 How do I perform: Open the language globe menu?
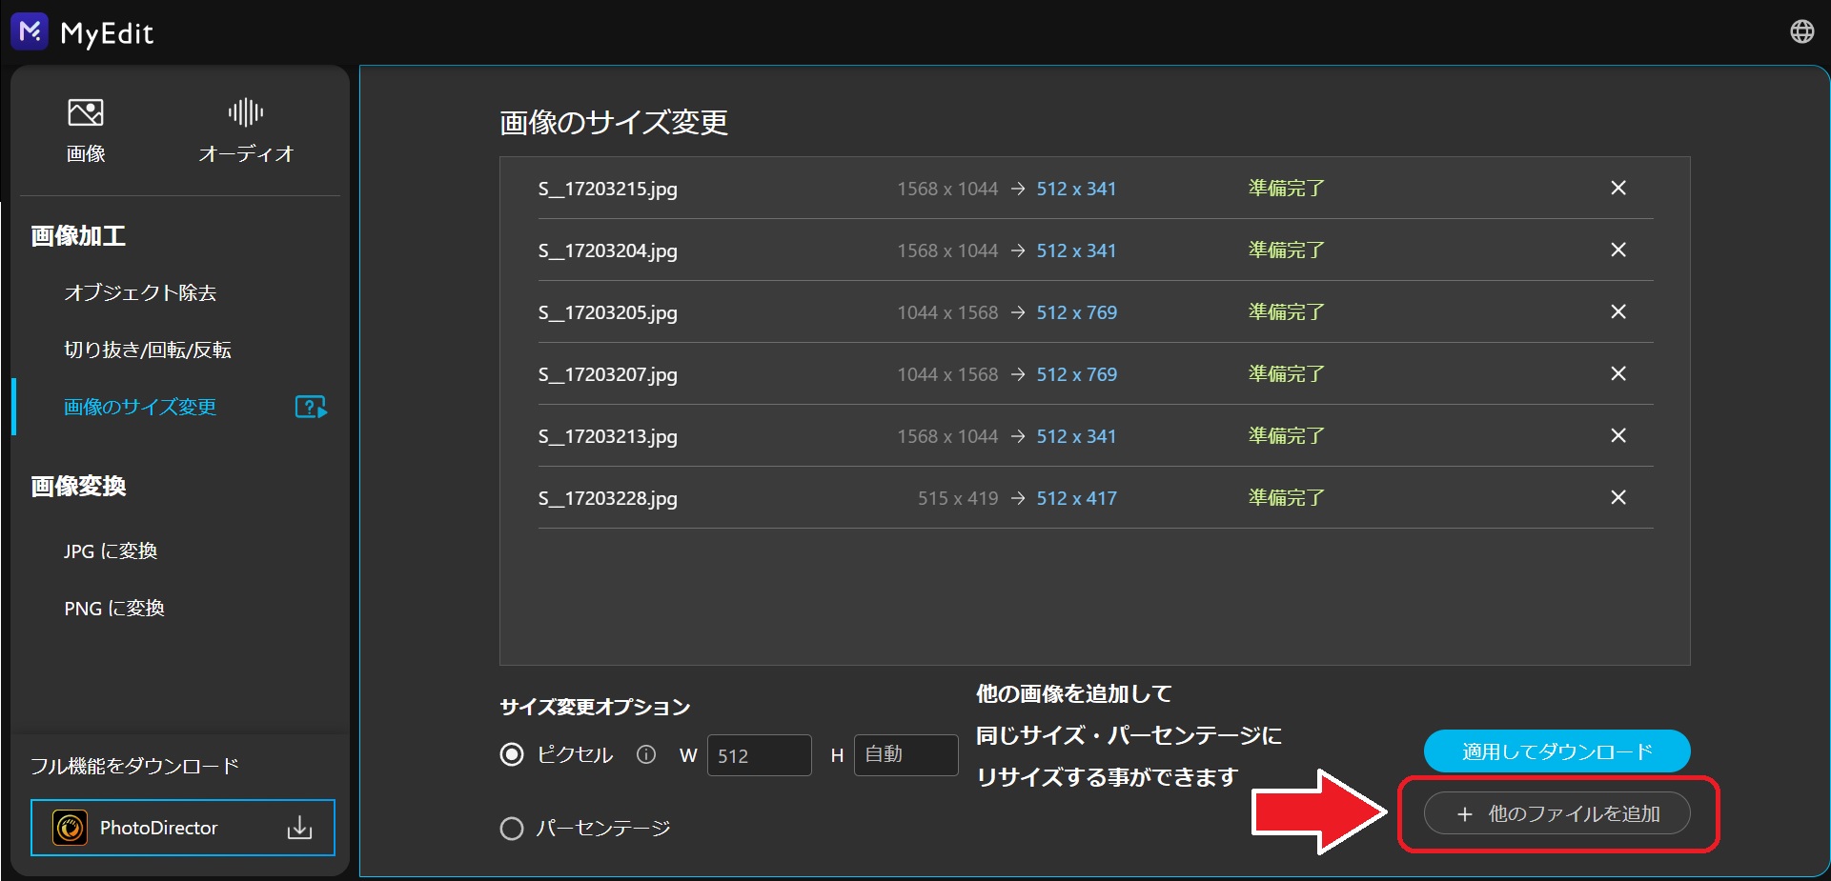pos(1801,31)
